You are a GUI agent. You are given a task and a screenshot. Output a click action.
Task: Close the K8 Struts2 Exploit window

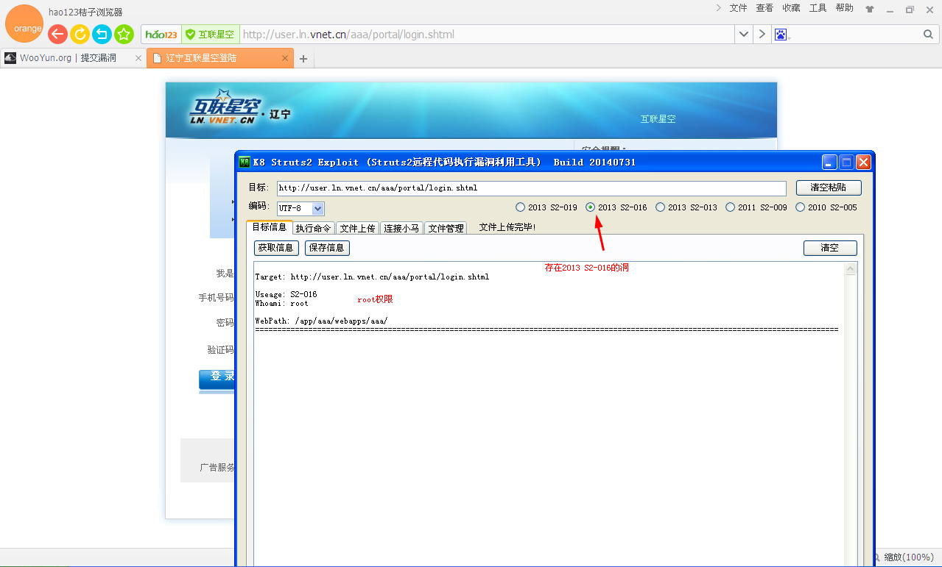(864, 163)
